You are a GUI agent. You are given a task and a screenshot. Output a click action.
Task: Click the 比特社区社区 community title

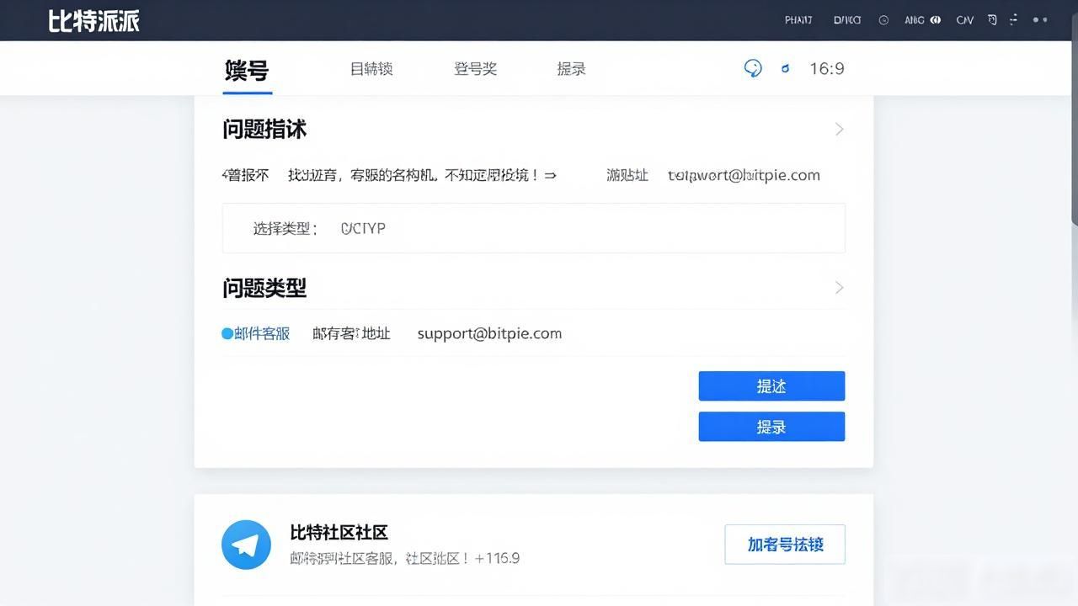click(x=339, y=533)
